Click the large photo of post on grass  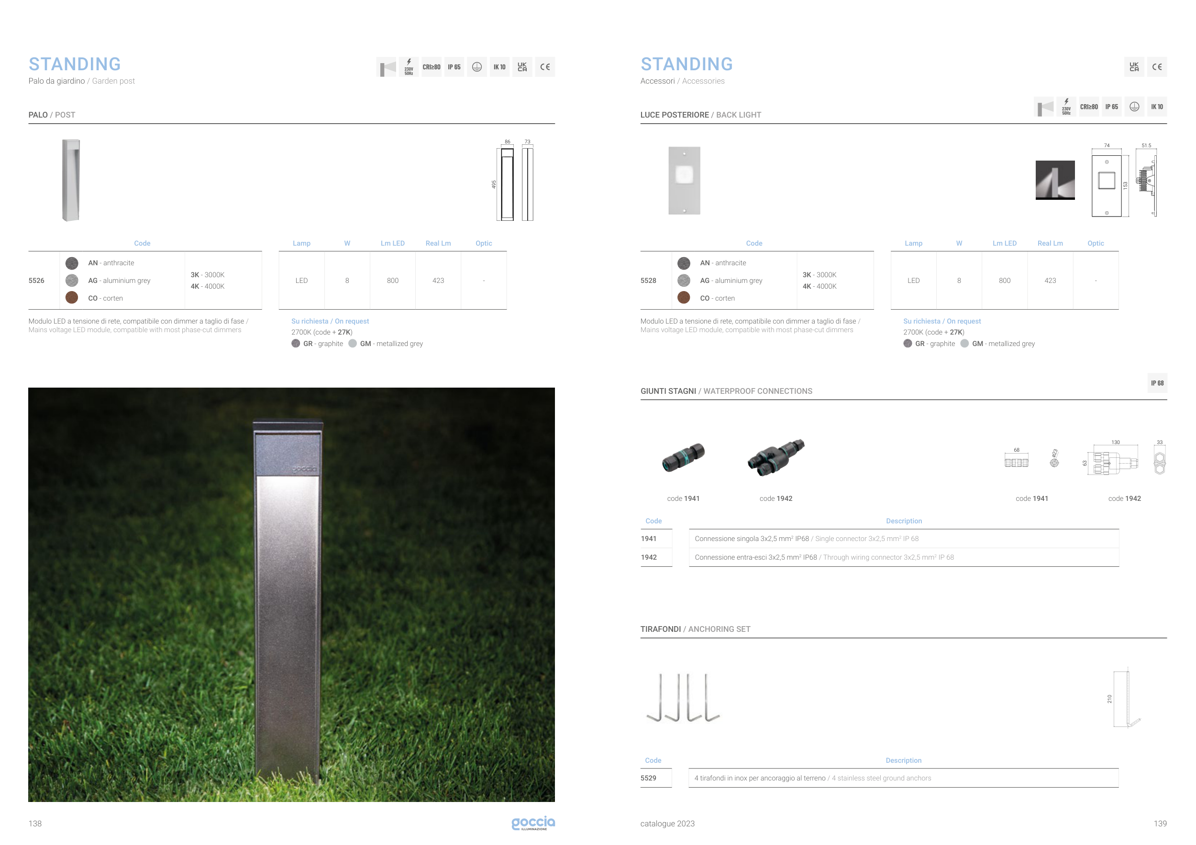[x=291, y=594]
